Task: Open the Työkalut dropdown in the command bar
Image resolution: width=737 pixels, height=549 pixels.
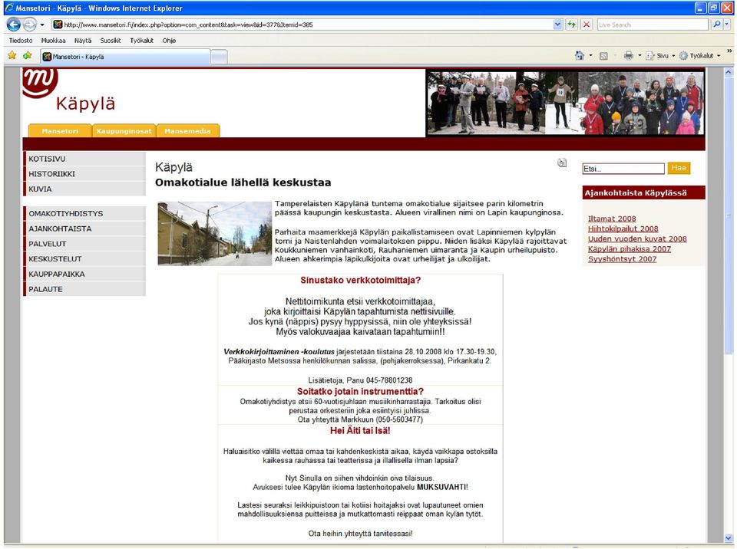Action: 700,56
